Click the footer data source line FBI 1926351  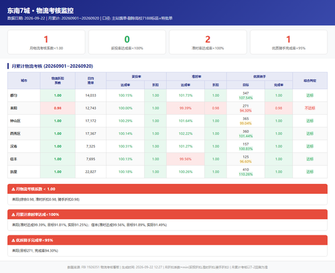click(x=167, y=267)
